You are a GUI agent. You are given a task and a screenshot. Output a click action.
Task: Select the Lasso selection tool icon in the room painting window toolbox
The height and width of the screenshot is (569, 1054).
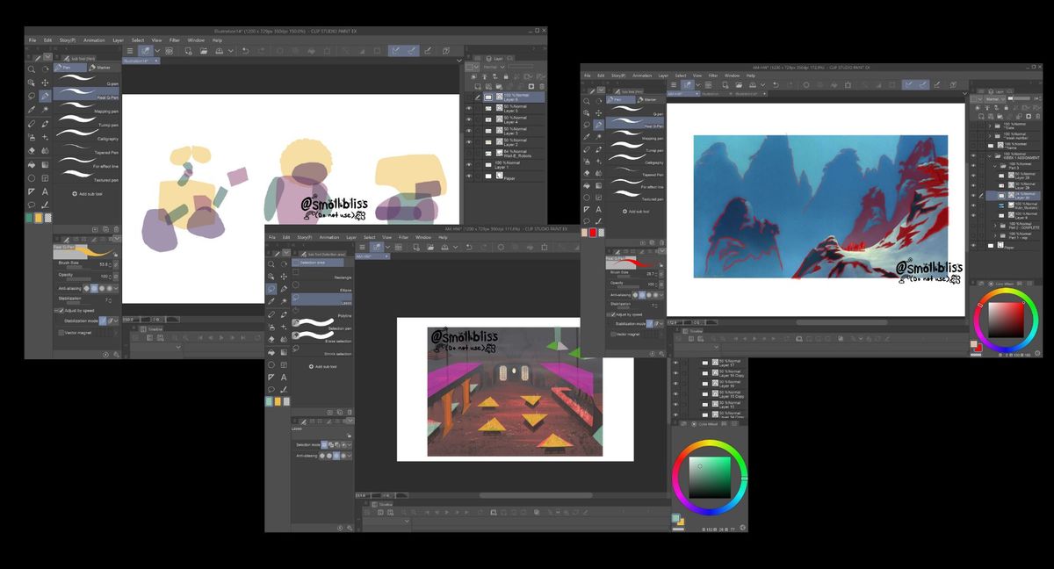tap(272, 288)
